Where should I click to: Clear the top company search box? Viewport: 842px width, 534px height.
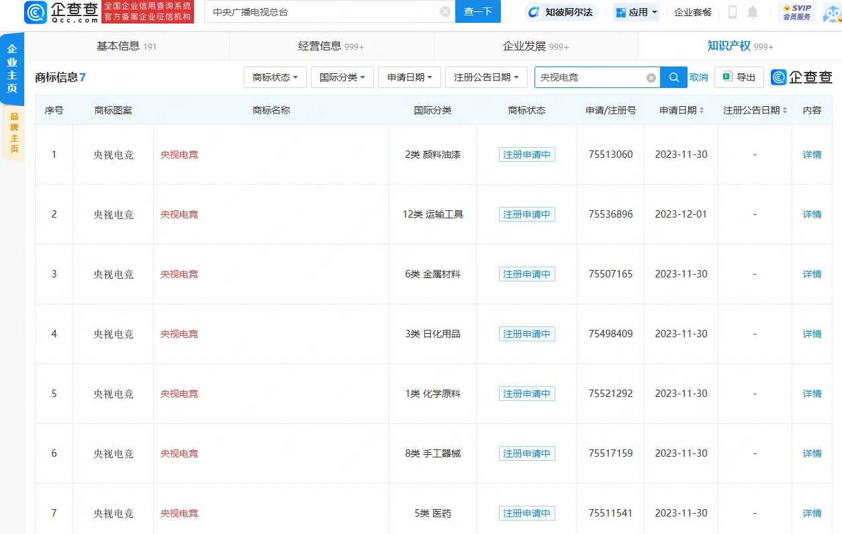pos(445,11)
